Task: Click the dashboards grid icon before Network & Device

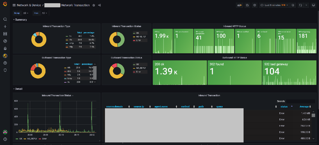Action: click(x=14, y=5)
